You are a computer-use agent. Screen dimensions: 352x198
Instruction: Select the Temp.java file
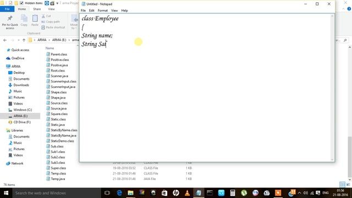pos(58,179)
